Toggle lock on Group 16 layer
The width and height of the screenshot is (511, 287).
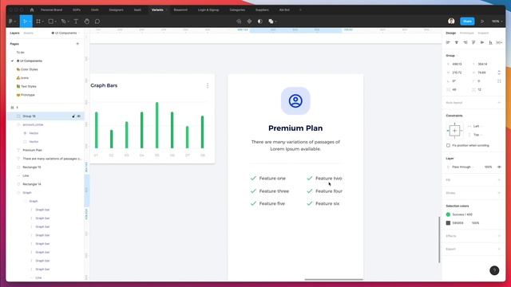[73, 116]
